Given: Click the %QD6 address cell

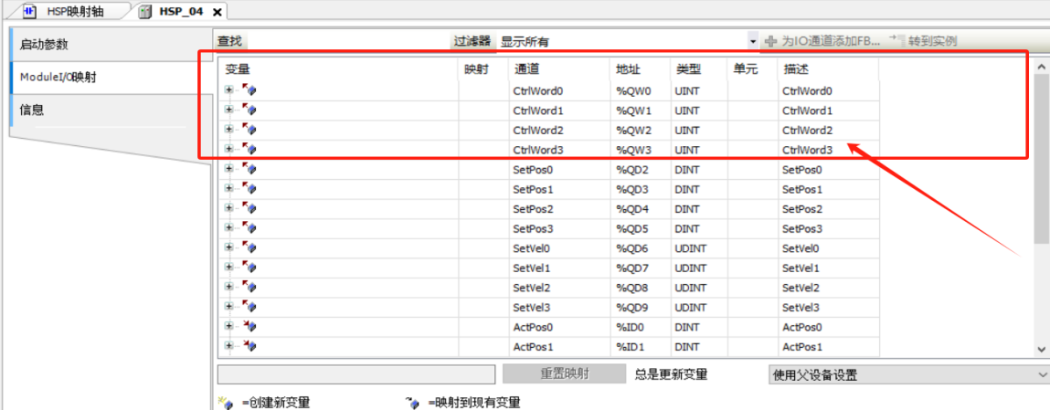Looking at the screenshot, I should tap(641, 248).
